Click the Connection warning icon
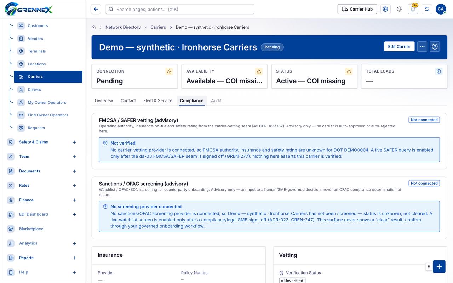This screenshot has height=283, width=453. coord(169,71)
